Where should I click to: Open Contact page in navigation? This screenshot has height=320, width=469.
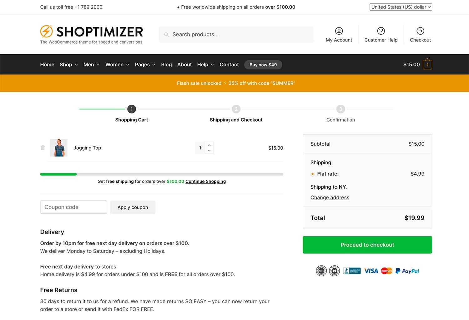229,65
